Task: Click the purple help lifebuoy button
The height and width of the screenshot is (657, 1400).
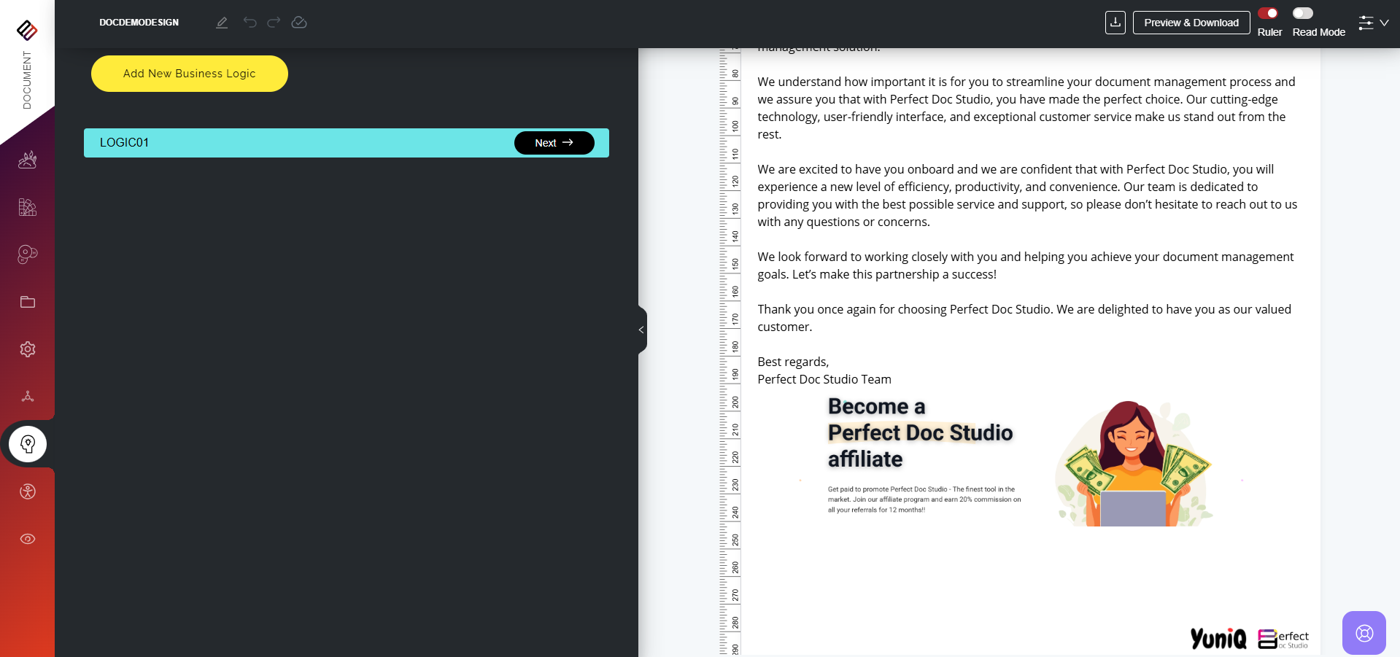Action: [1364, 632]
